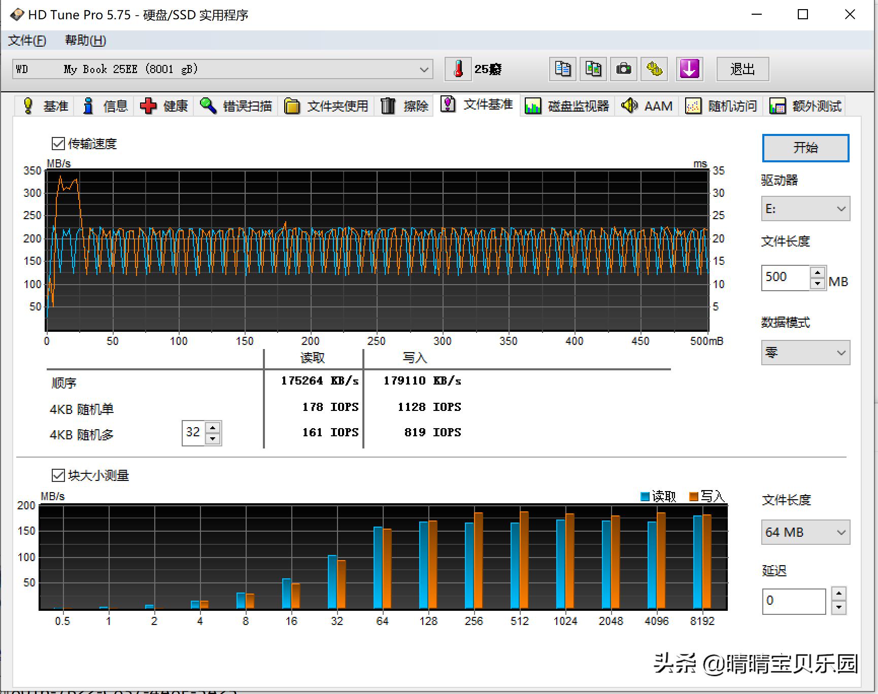
Task: Click the purple download arrow icon
Action: coord(689,69)
